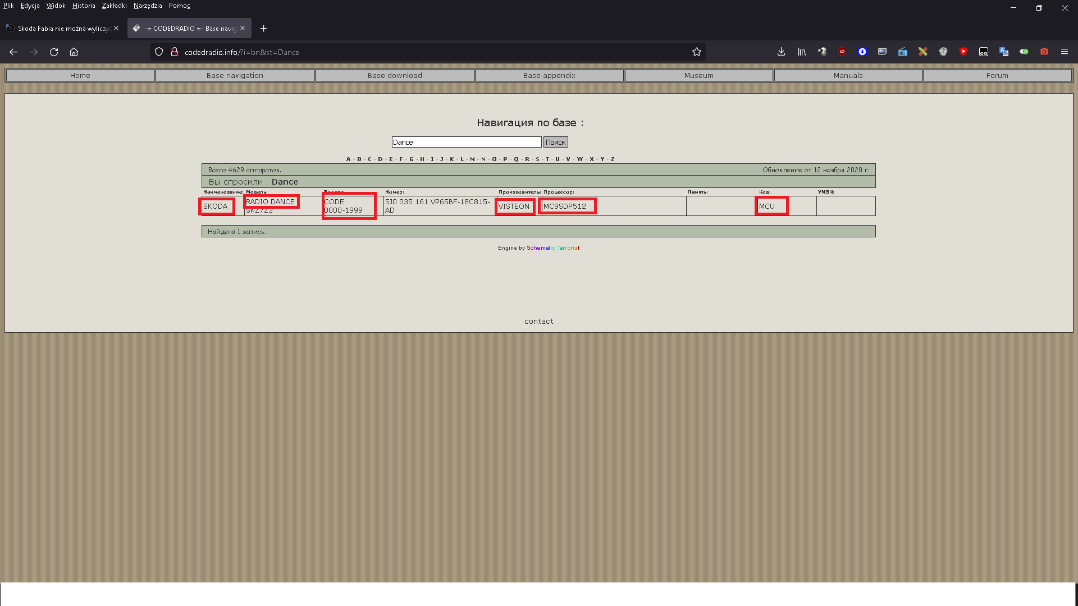
Task: Open the Narzędzia menu
Action: [x=148, y=6]
